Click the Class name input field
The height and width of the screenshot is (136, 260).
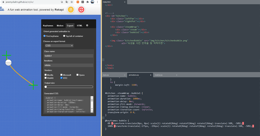(x=69, y=56)
